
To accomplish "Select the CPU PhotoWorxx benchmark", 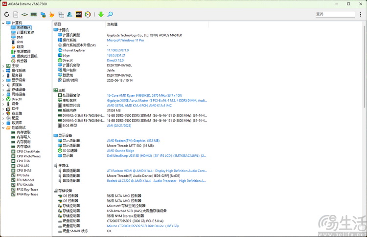I will pyautogui.click(x=26, y=156).
